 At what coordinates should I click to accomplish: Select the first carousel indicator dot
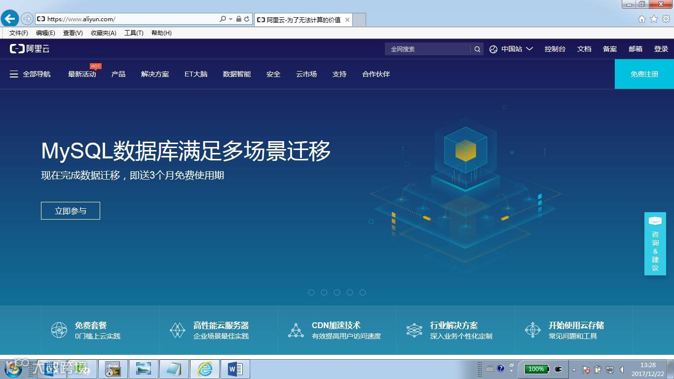point(311,293)
